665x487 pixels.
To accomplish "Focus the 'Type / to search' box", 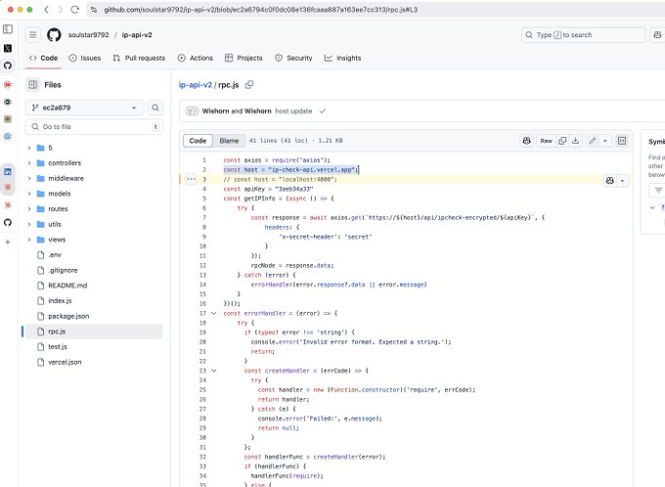I will coord(584,35).
